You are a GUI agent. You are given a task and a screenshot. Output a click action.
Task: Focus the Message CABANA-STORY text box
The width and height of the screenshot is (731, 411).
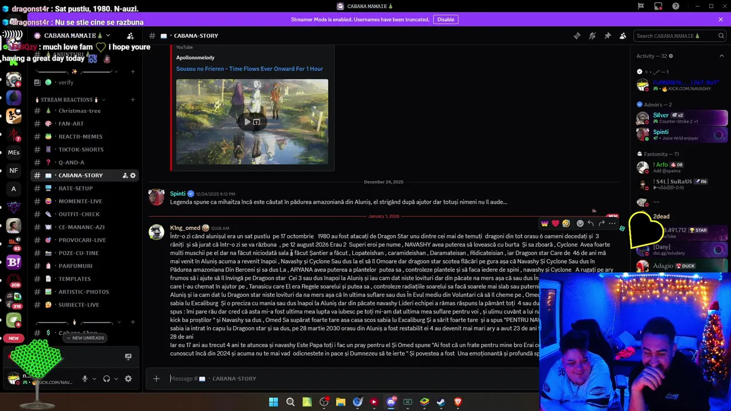tap(354, 378)
